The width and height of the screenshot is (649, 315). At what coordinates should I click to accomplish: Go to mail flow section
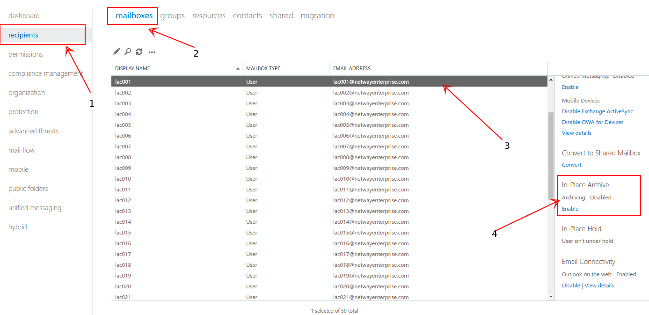click(22, 150)
